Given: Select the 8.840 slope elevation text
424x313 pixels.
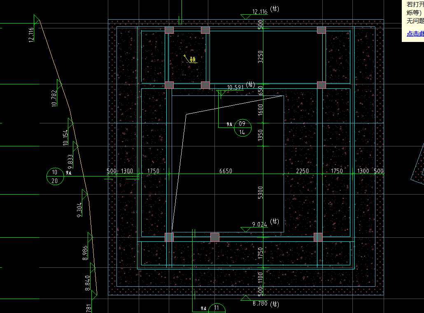Looking at the screenshot, I should pos(88,283).
